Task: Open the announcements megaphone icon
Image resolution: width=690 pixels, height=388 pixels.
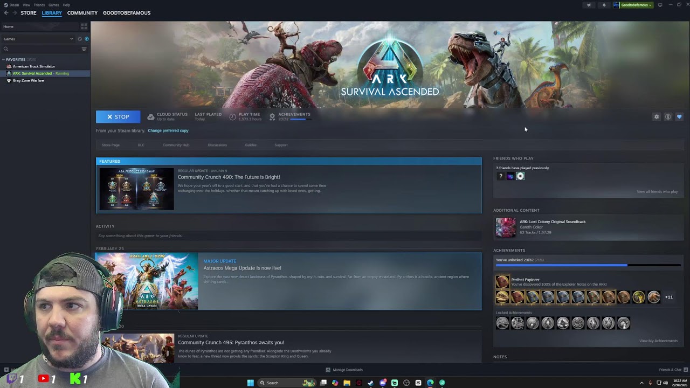Action: point(589,5)
